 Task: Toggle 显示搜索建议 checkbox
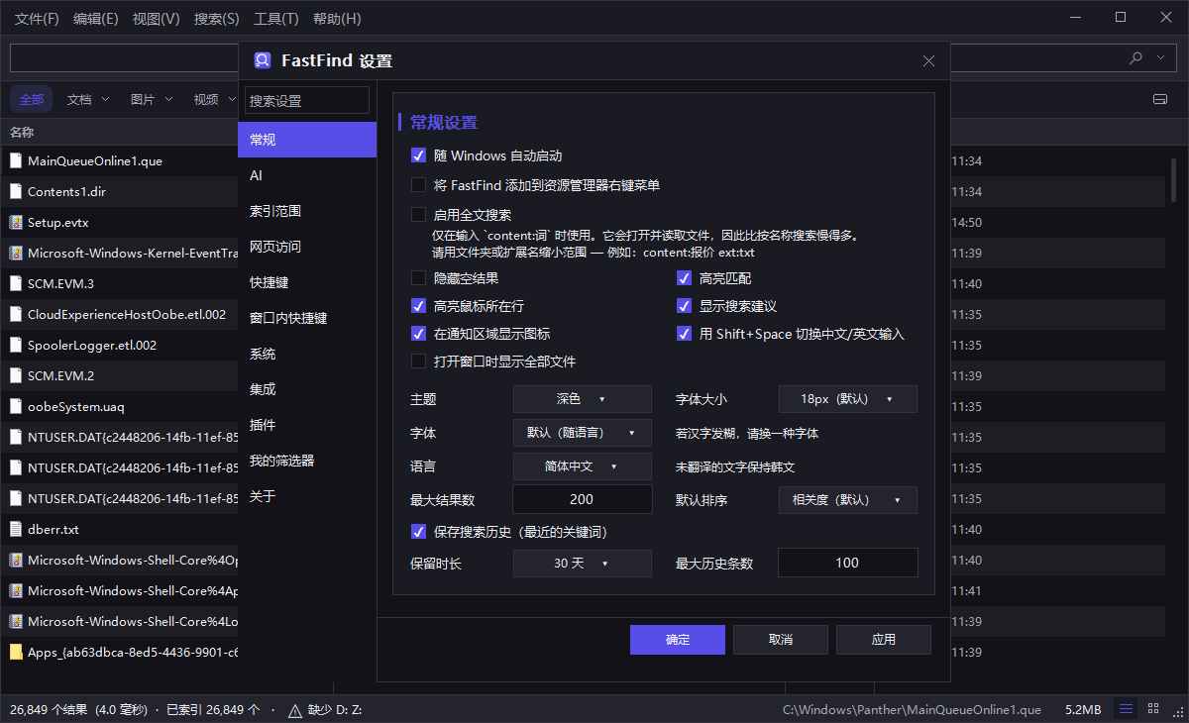(684, 306)
